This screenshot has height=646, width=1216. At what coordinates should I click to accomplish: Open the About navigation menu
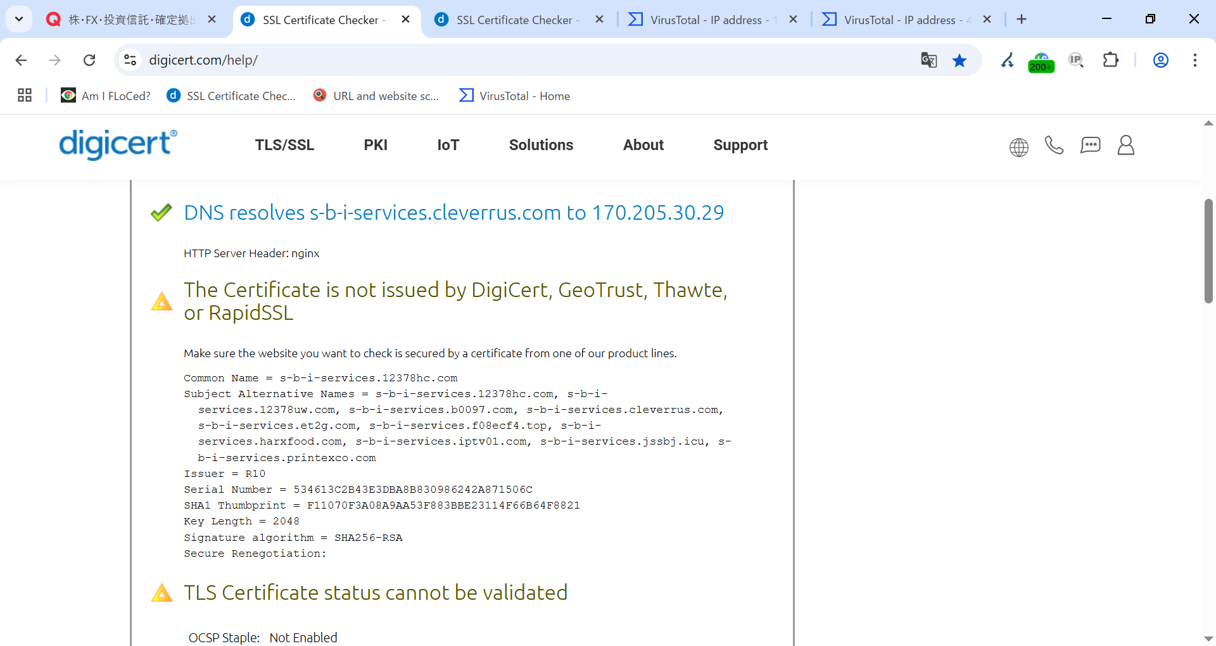643,145
